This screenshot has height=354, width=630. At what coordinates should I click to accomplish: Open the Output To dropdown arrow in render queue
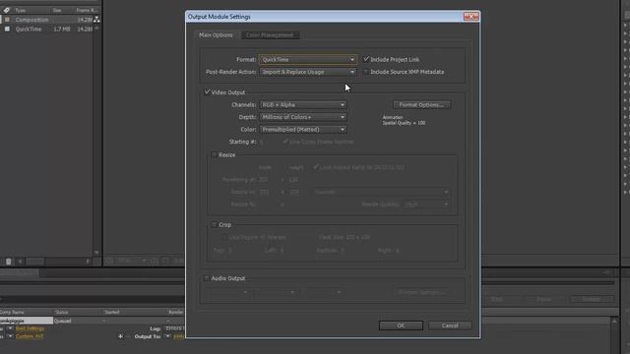click(167, 336)
